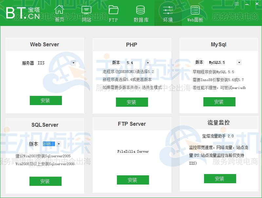
Task: Switch to the 环境 tab label
Action: point(168,20)
